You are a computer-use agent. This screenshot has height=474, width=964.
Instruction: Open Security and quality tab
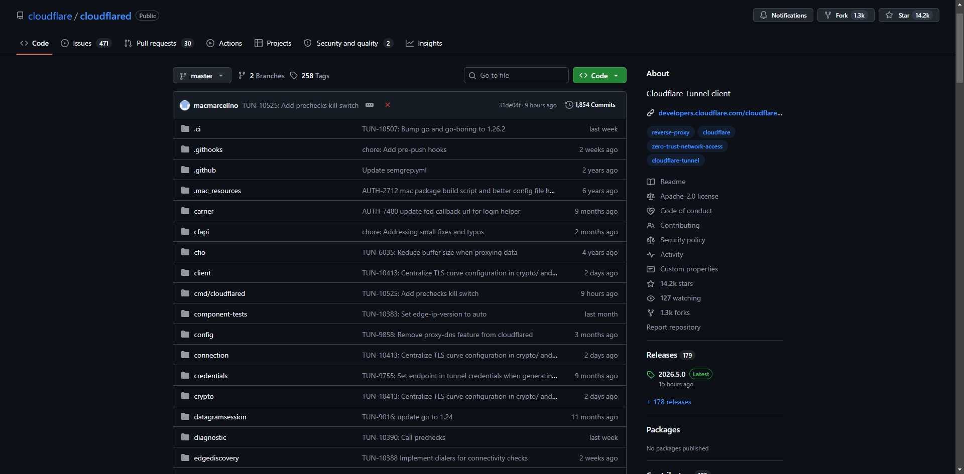(348, 43)
